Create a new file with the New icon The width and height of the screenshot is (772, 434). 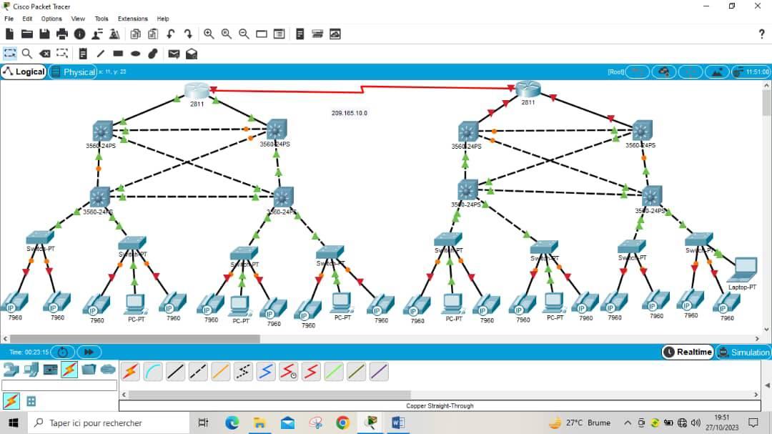coord(9,34)
